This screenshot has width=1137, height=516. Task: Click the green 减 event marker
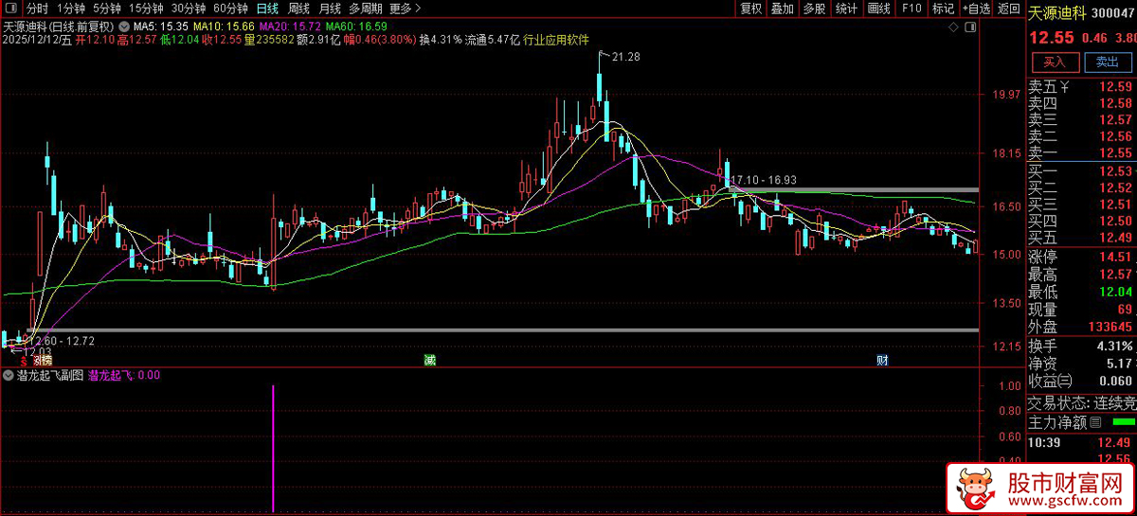(430, 360)
